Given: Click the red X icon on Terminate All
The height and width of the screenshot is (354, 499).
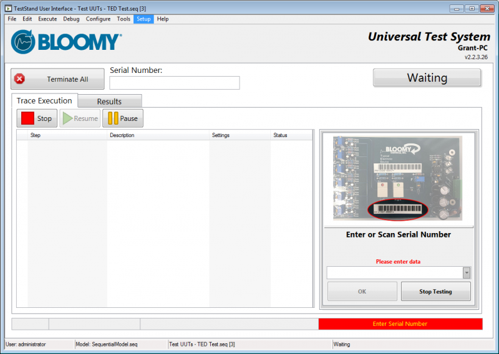Looking at the screenshot, I should click(x=20, y=79).
